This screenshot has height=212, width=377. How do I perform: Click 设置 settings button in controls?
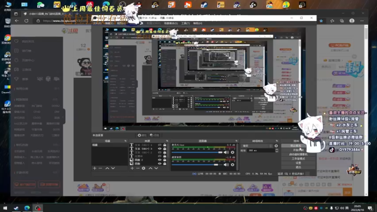(298, 163)
